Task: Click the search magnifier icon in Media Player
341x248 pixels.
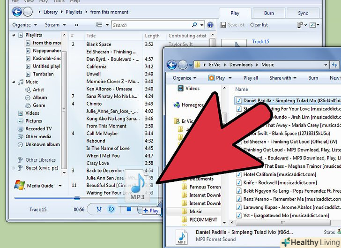Action: [195, 25]
